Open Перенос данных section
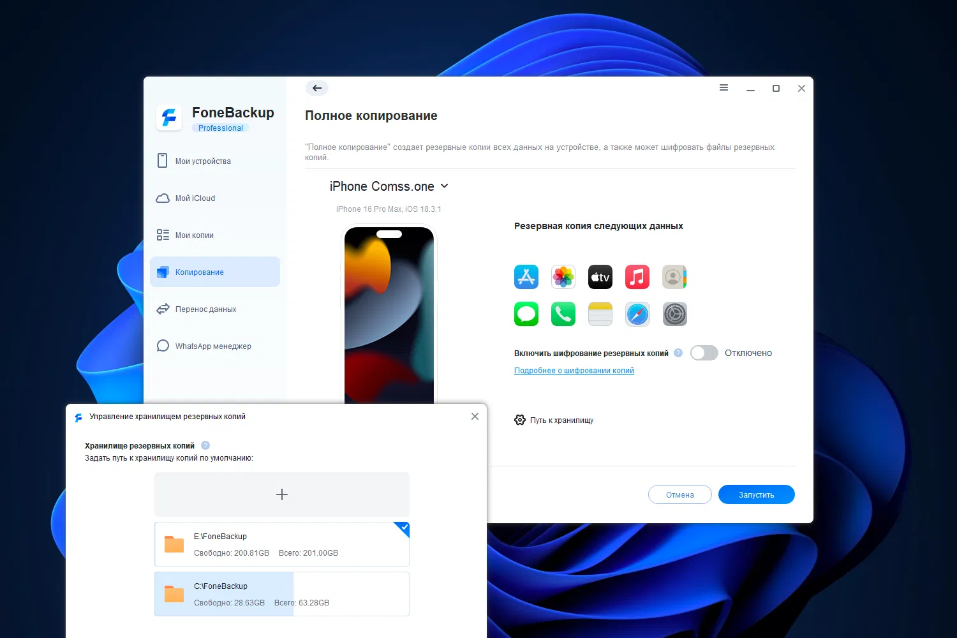This screenshot has width=957, height=638. (215, 309)
